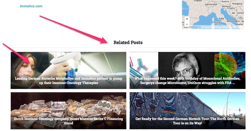Open the MorphoSys and Immatics partnership post title

coord(69,81)
